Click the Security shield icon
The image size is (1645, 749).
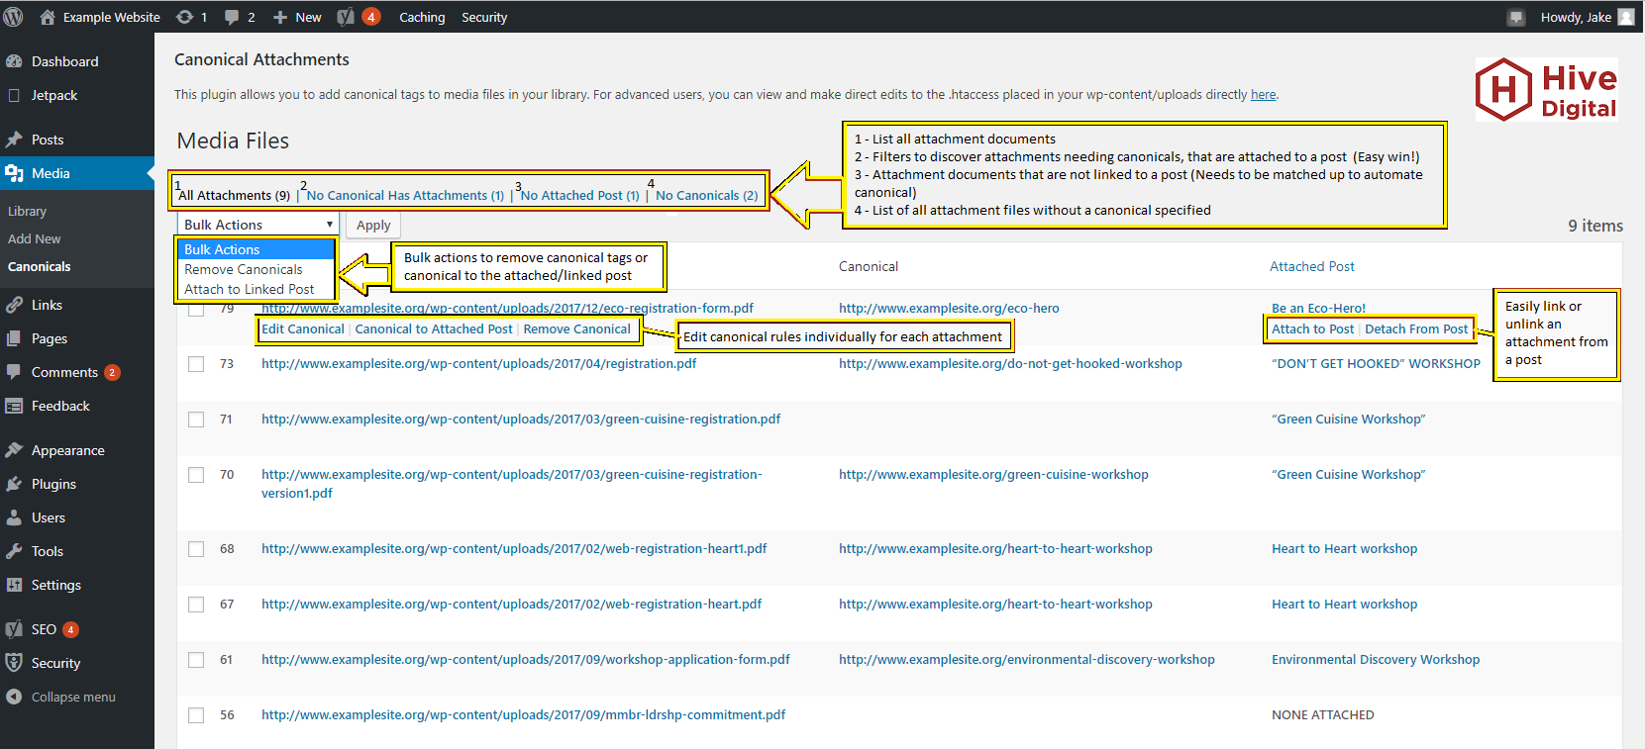click(x=14, y=663)
